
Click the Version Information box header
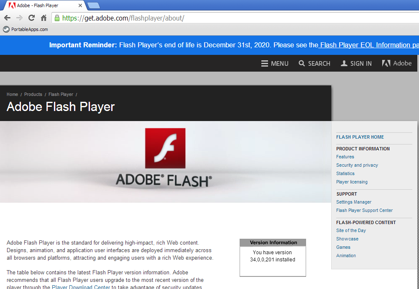[273, 243]
